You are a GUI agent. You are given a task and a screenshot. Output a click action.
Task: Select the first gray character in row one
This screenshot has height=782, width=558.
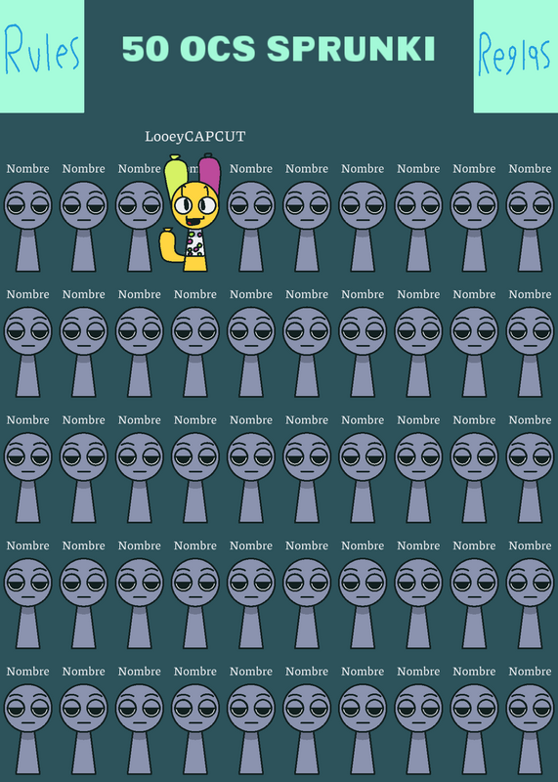coord(28,227)
